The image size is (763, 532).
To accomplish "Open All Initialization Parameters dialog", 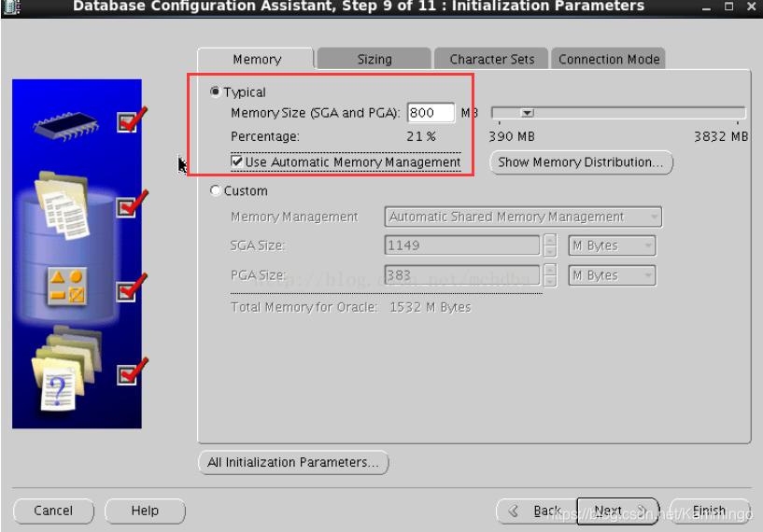I will pyautogui.click(x=293, y=462).
